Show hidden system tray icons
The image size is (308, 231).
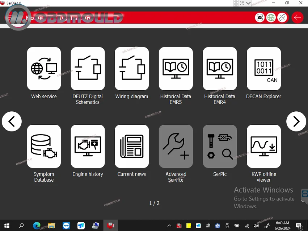169,226
